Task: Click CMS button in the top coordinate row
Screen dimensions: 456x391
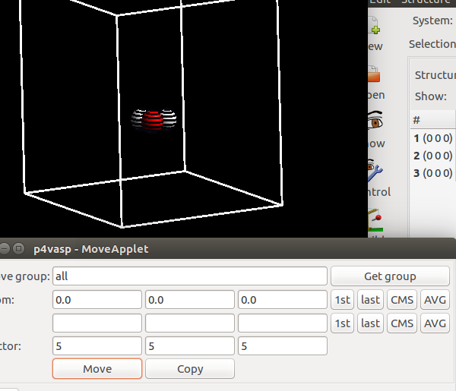Action: [402, 300]
